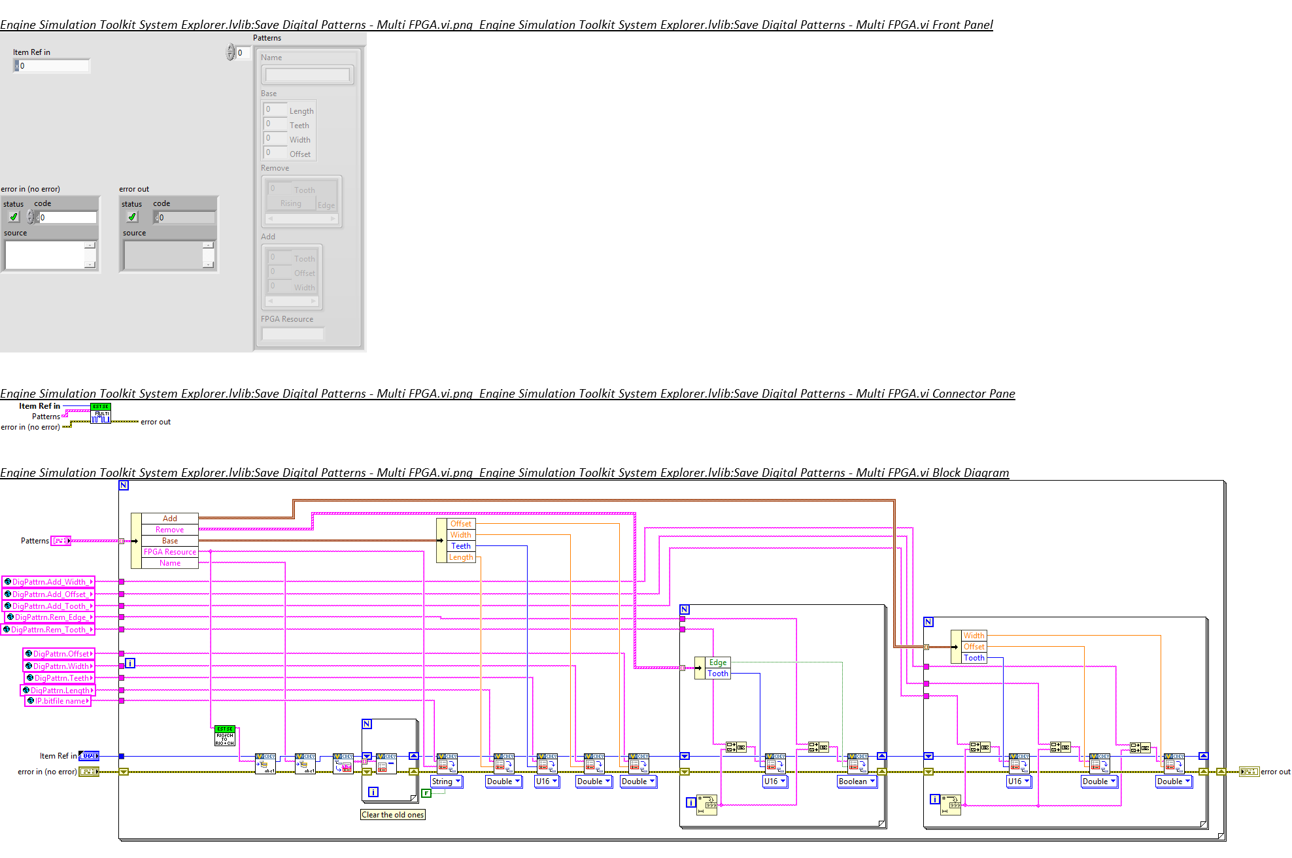The height and width of the screenshot is (858, 1292).
Task: Click the CDEV node above the Boolean selector
Action: (857, 763)
